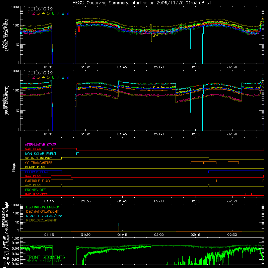Select the BAD_PACKETS flag label

(x=37, y=194)
